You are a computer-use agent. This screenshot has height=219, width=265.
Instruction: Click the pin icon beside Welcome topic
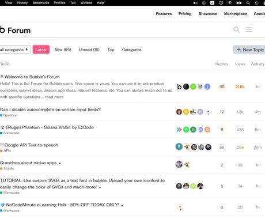[2, 77]
